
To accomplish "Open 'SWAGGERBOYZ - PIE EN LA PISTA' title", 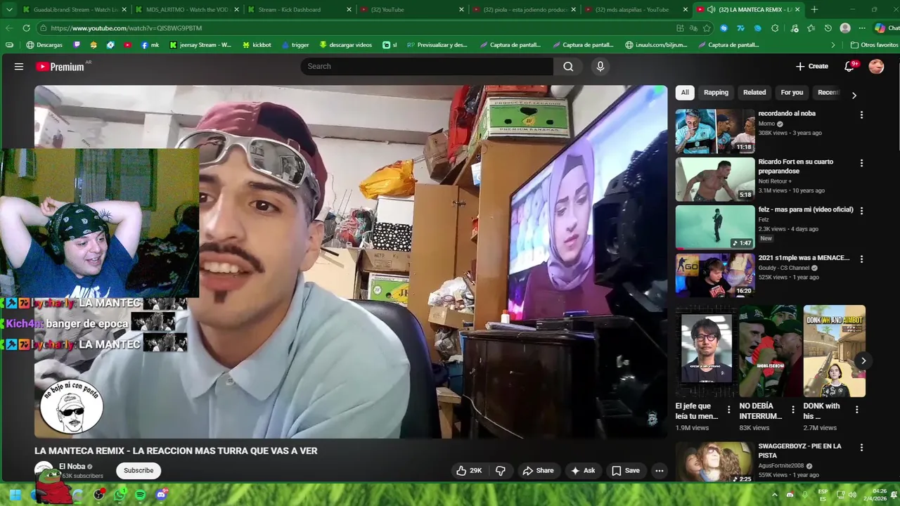I will [799, 450].
